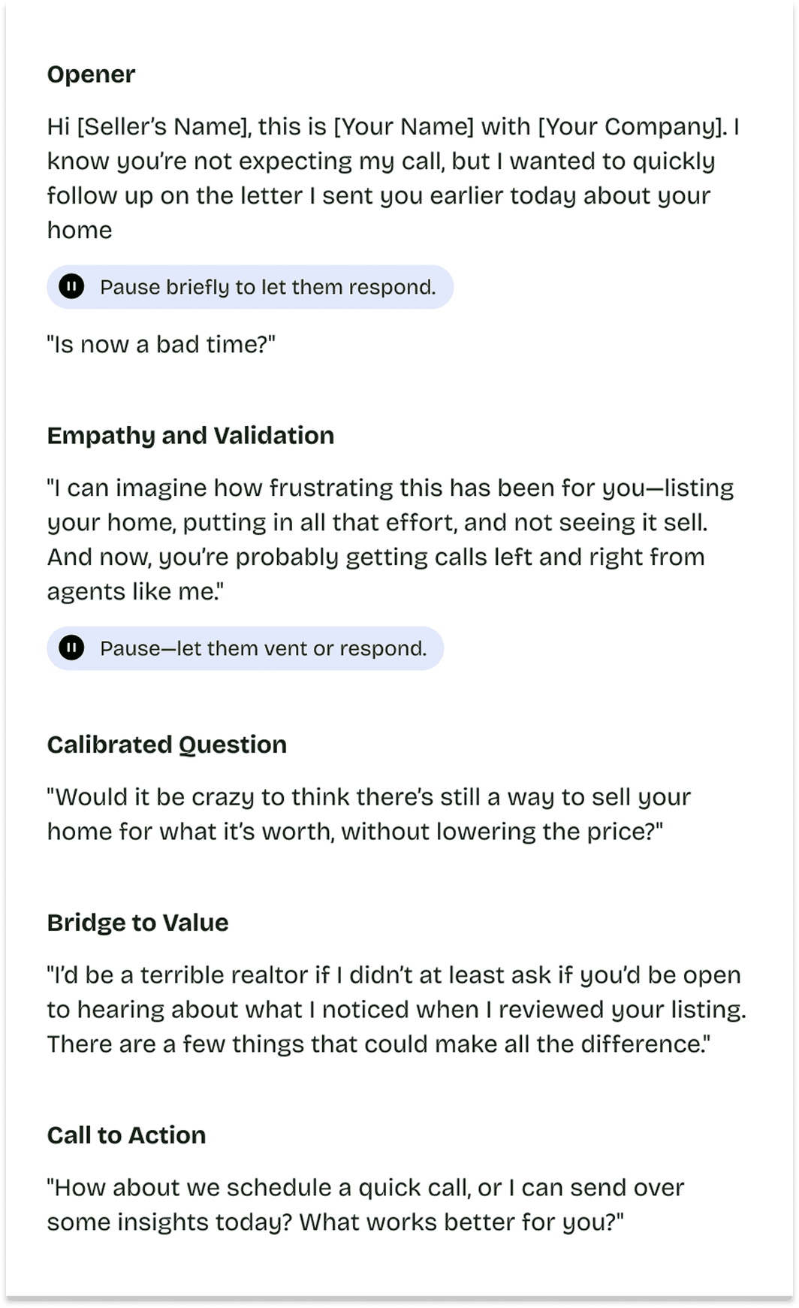
Task: Click the "Bridge to Value" heading
Action: (137, 923)
